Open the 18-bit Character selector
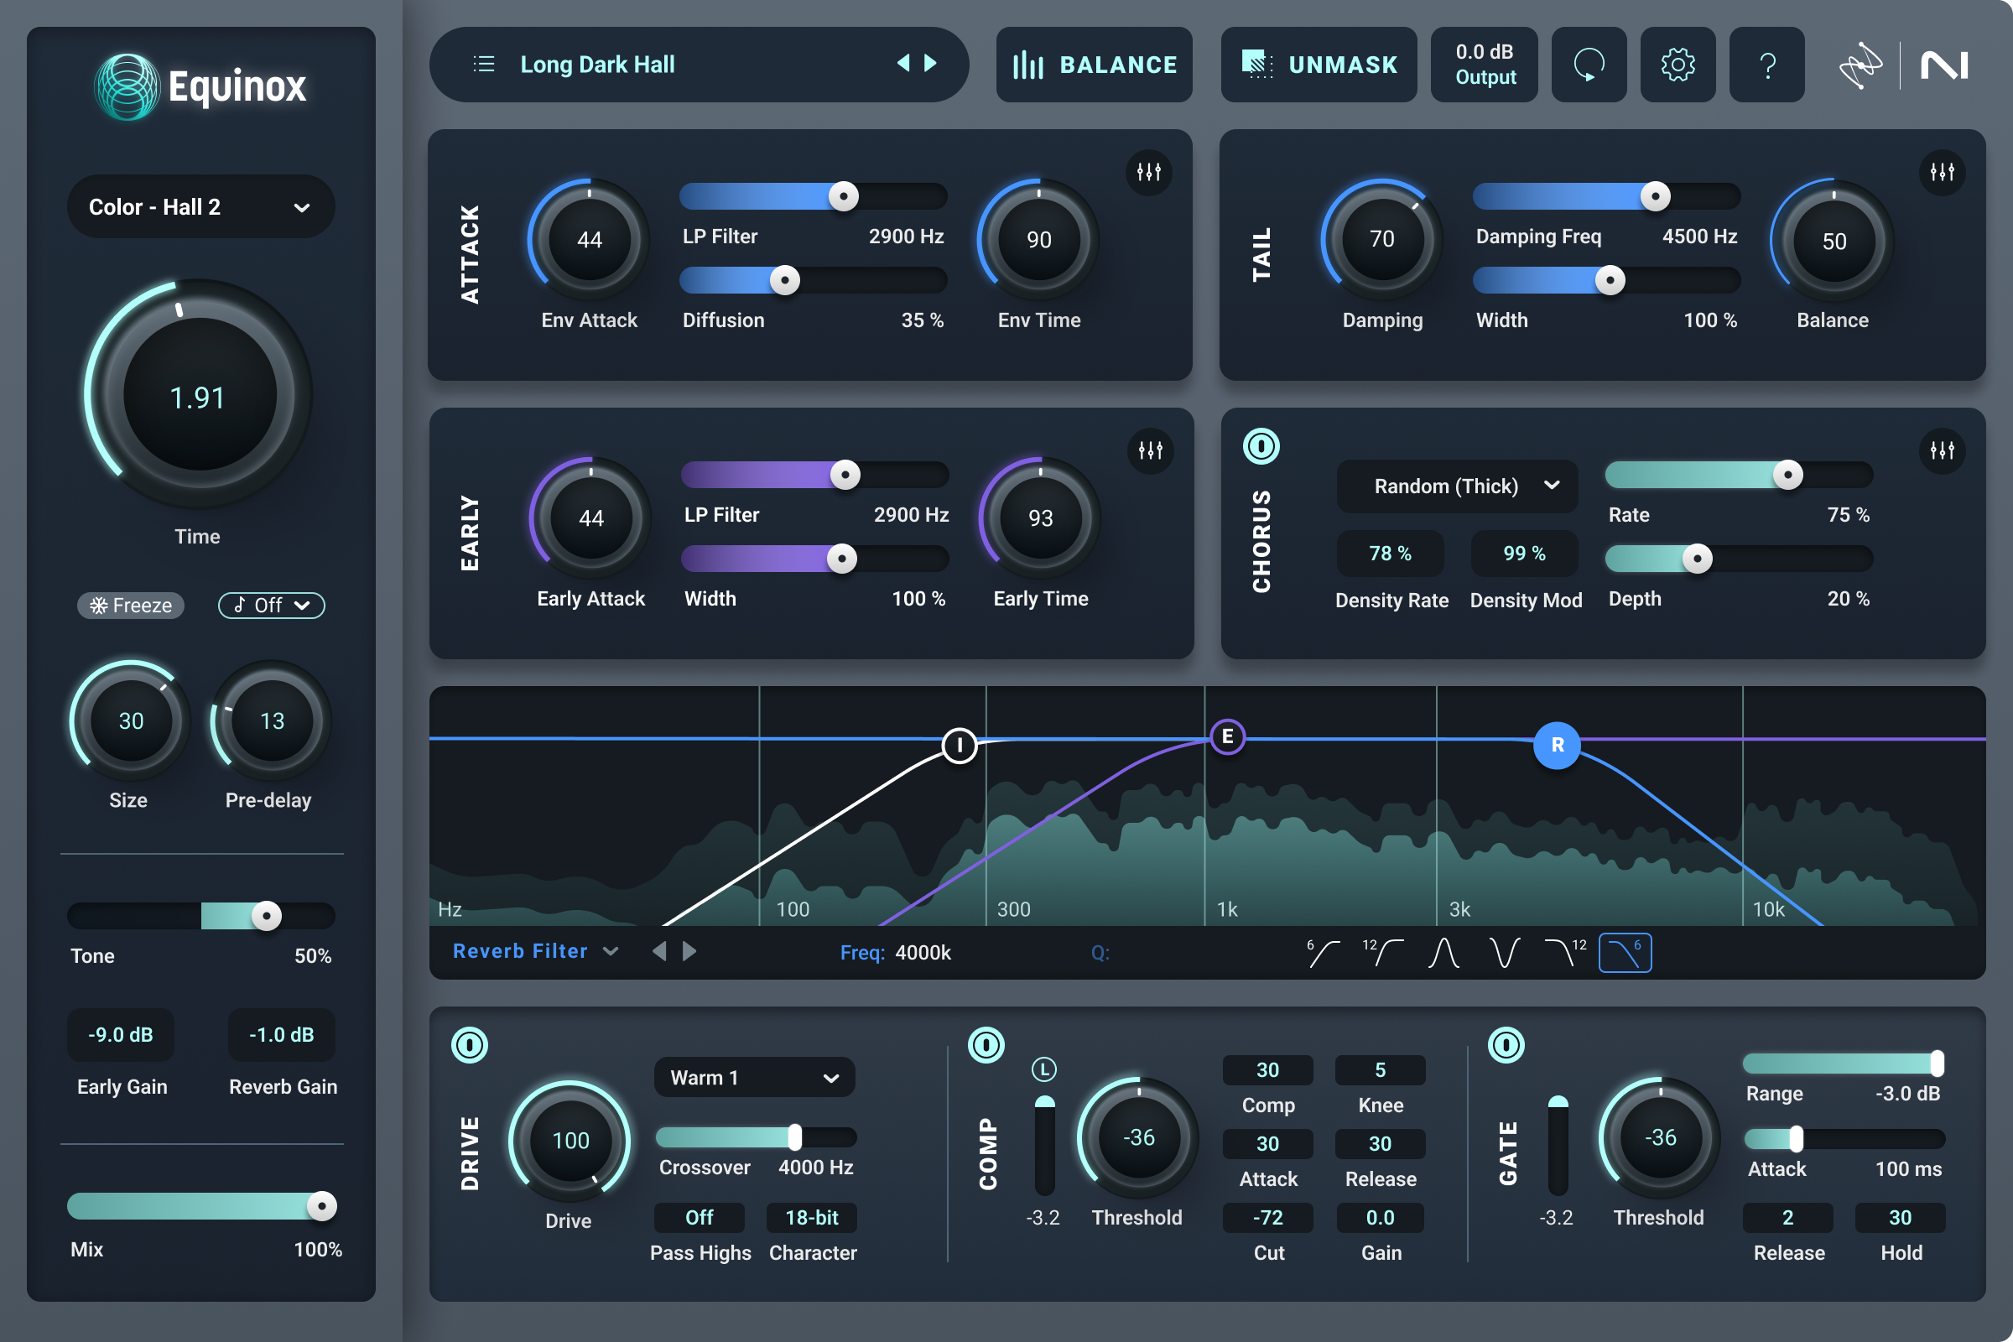2013x1342 pixels. pos(811,1217)
